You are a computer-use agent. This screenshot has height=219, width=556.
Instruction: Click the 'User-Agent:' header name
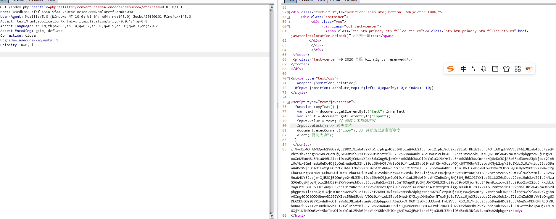tap(12, 17)
